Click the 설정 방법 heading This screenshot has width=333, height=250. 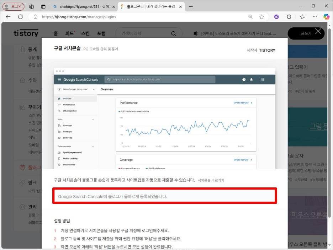point(62,221)
